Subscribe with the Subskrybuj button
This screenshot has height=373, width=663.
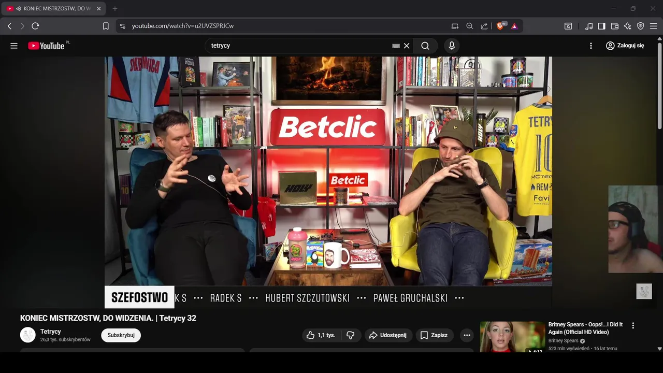click(121, 335)
